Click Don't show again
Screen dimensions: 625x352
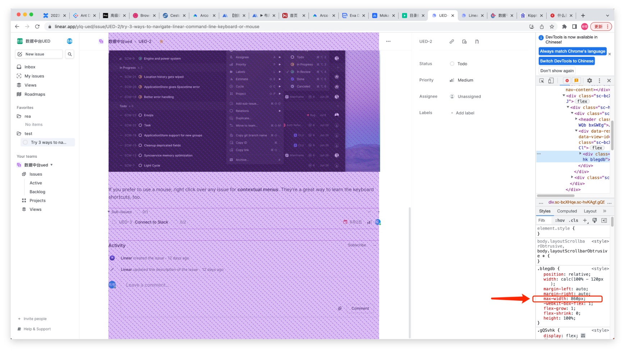557,71
